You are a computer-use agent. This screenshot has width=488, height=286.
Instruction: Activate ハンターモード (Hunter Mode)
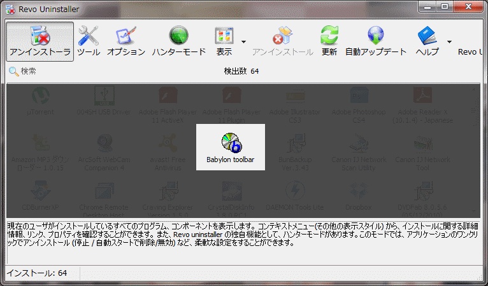point(178,41)
